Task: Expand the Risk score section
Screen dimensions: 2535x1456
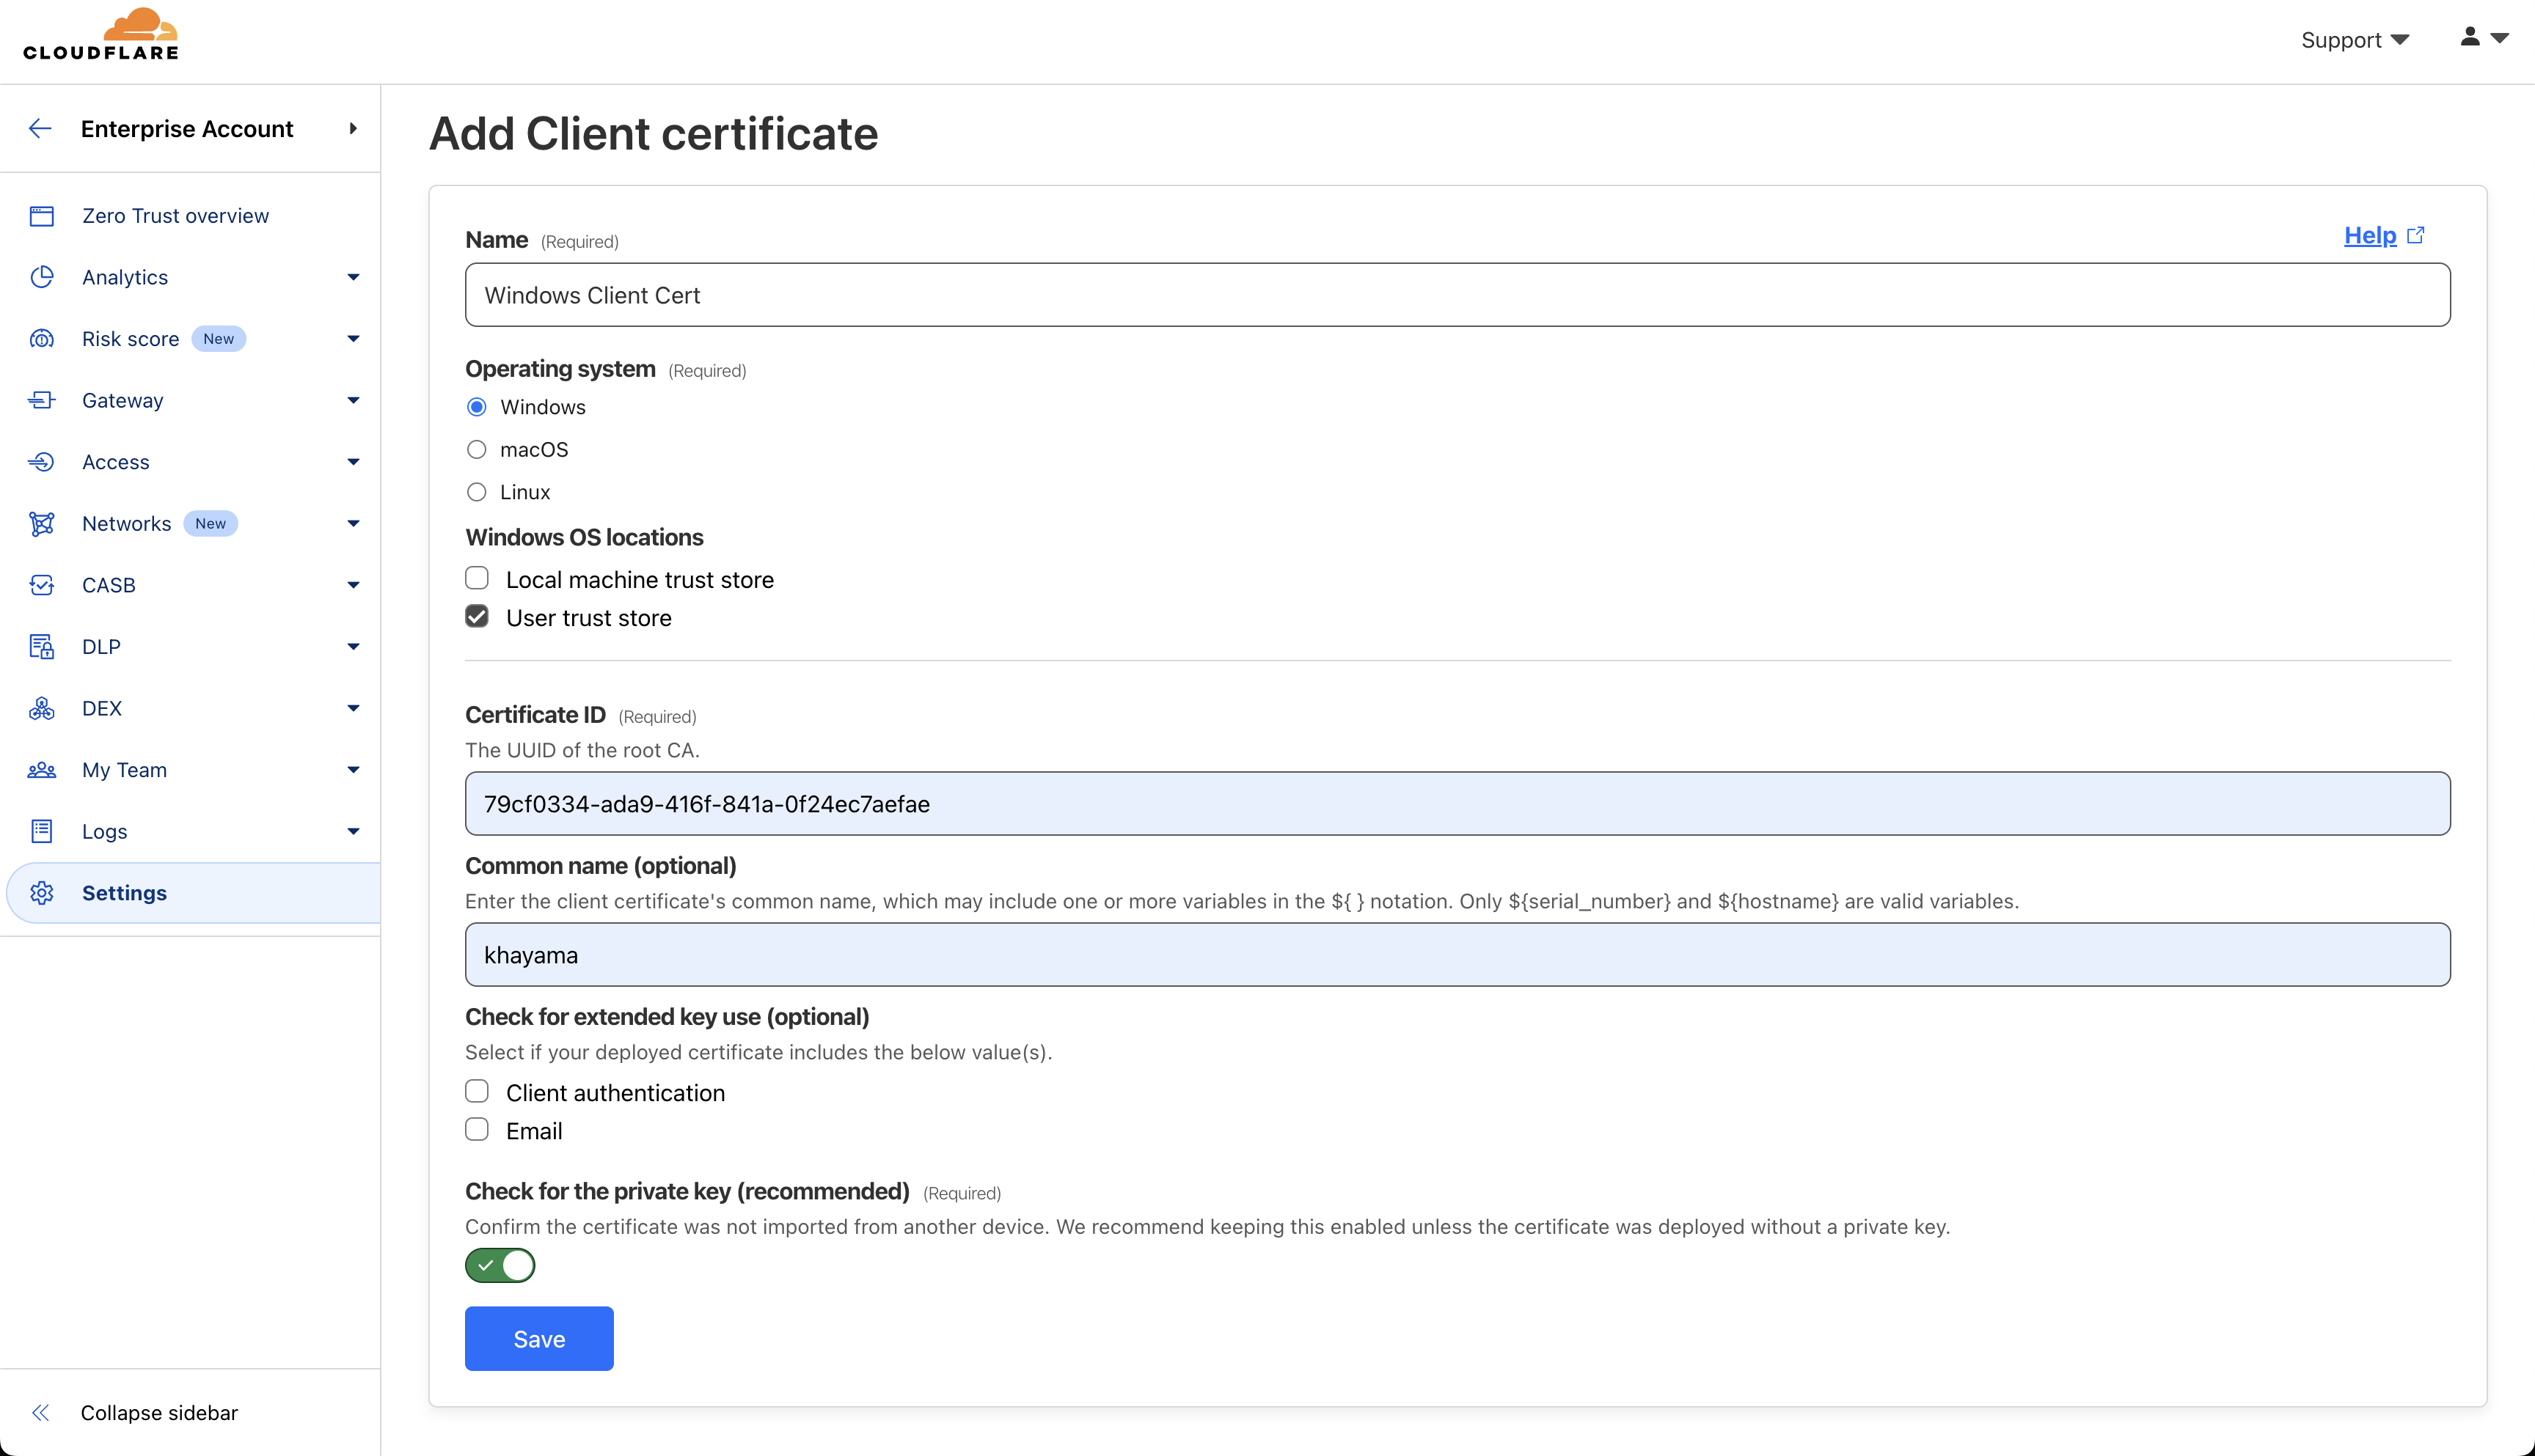Action: 353,338
